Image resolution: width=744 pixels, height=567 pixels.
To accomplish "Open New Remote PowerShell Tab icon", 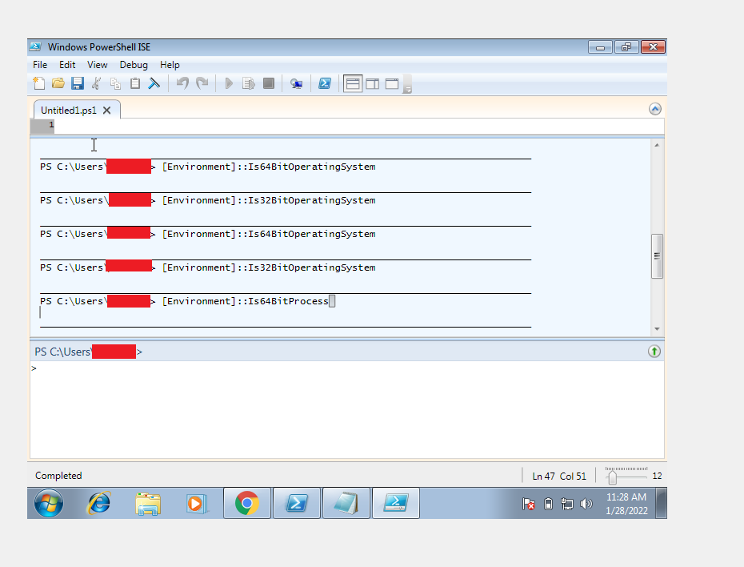I will point(297,84).
